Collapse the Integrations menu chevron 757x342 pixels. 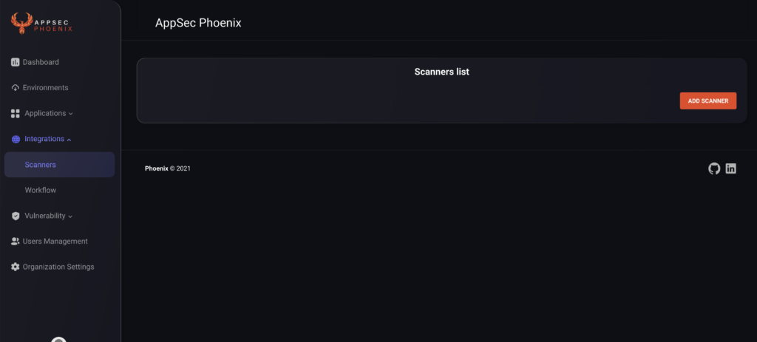pos(69,140)
